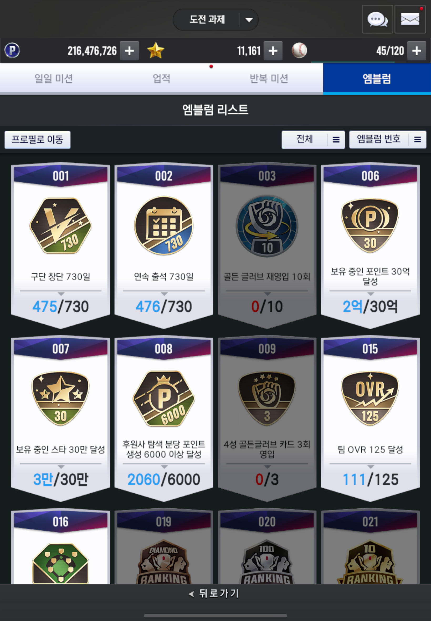Add more points with the plus button
This screenshot has height=621, width=431.
129,51
